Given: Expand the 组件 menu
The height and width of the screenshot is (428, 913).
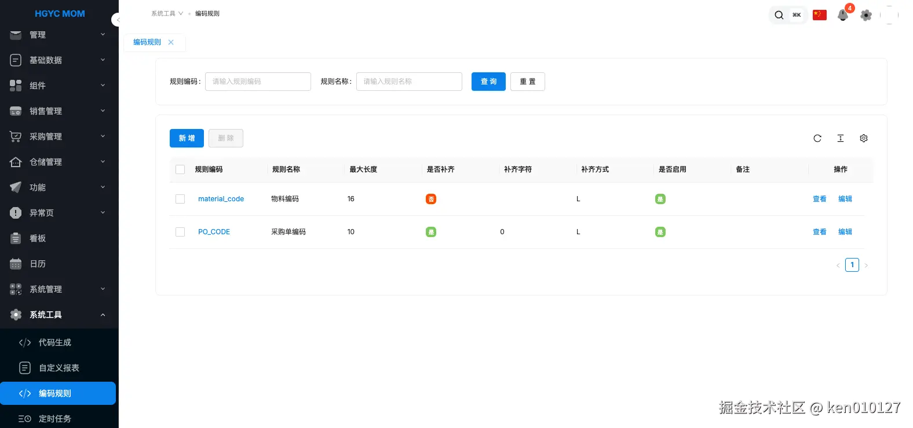Looking at the screenshot, I should tap(103, 85).
